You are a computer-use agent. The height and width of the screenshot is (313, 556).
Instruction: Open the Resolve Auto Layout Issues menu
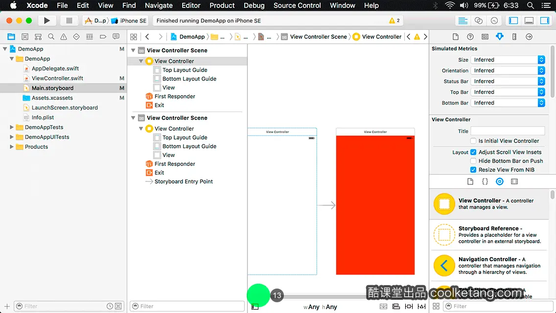pos(421,306)
